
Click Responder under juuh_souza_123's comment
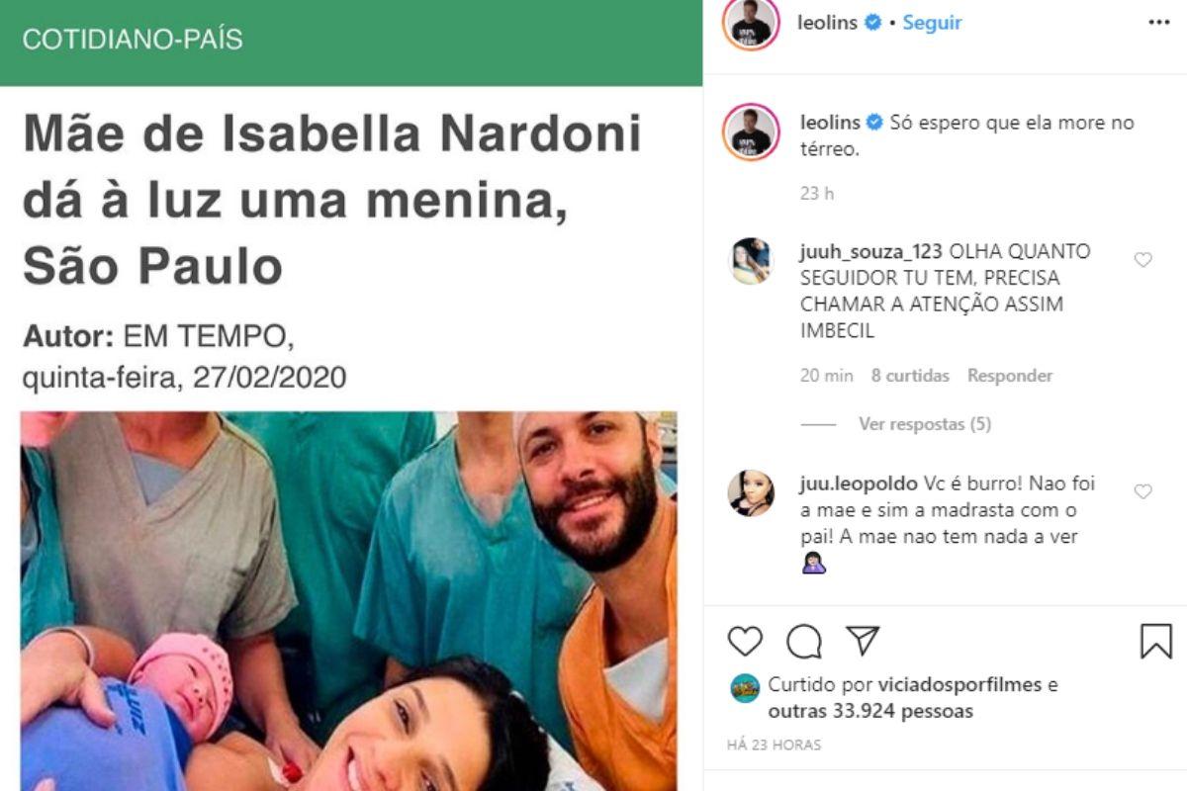click(x=1010, y=376)
